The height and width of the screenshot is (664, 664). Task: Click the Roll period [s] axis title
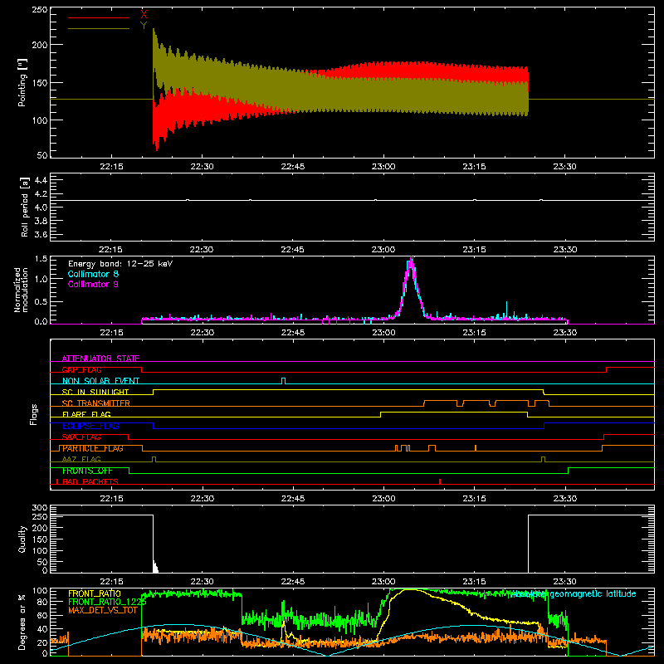coord(25,207)
